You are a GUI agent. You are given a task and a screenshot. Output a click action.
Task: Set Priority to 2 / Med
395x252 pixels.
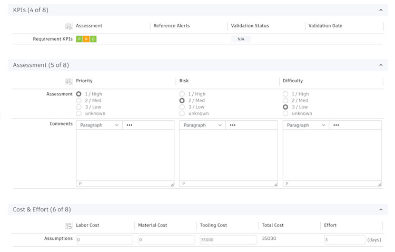79,101
